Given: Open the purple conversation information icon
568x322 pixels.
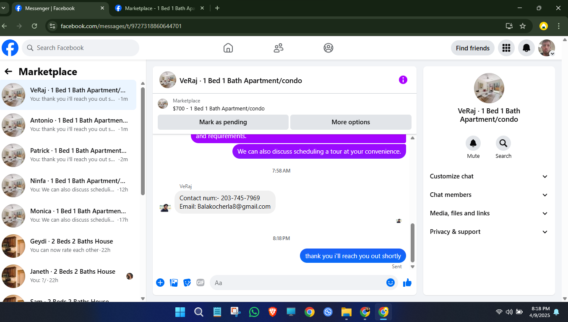Looking at the screenshot, I should click(x=403, y=80).
